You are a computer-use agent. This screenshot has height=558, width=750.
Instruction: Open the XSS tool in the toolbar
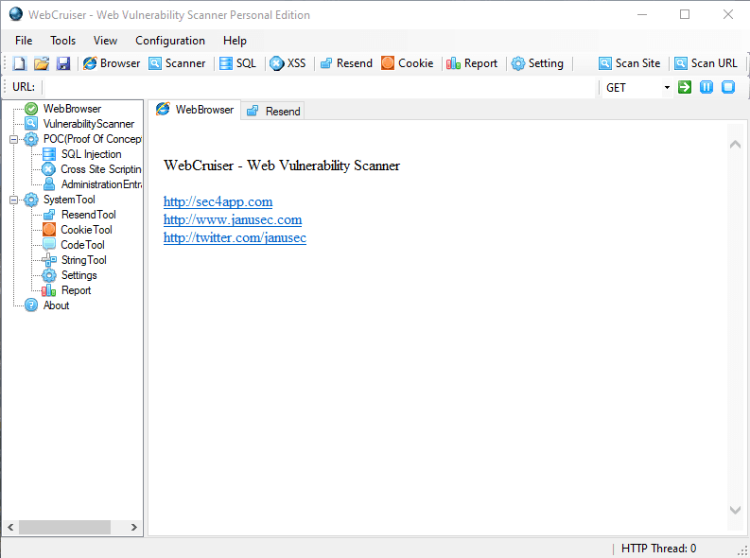[x=288, y=63]
